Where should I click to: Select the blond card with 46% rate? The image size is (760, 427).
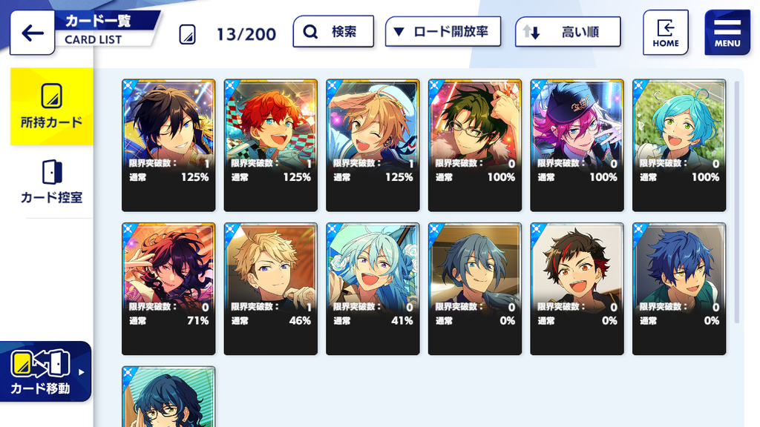coord(270,289)
